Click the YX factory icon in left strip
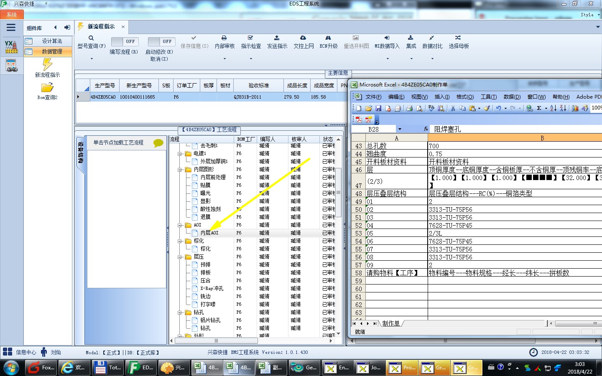 pos(11,46)
